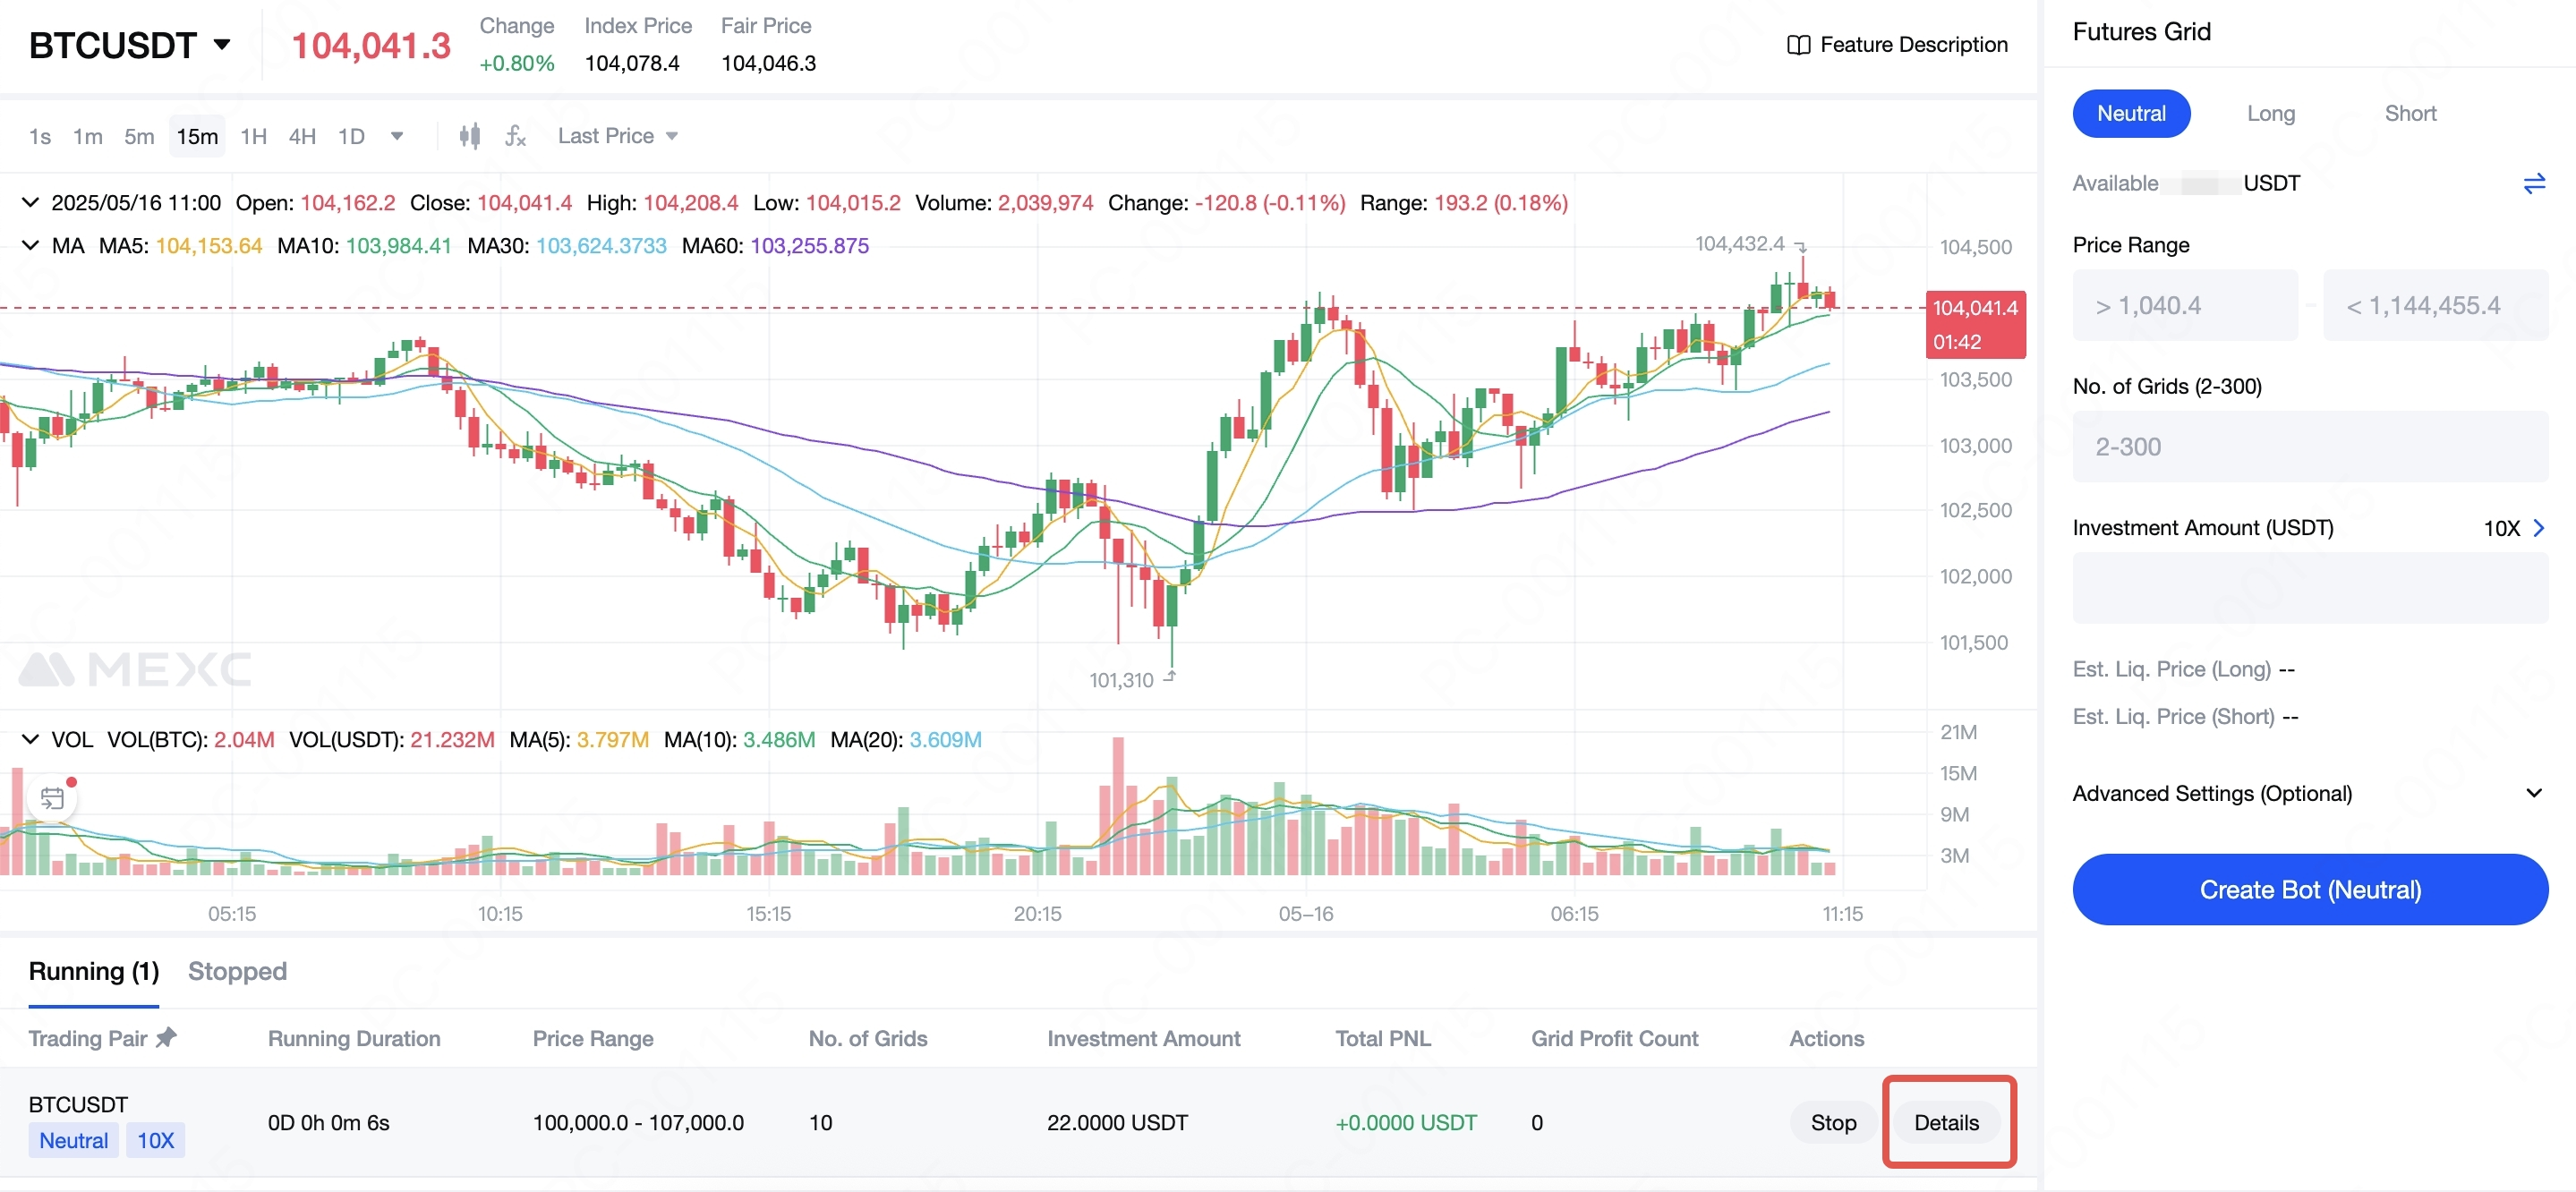Open the candlestick chart type icon
This screenshot has height=1192, width=2576.
tap(469, 136)
